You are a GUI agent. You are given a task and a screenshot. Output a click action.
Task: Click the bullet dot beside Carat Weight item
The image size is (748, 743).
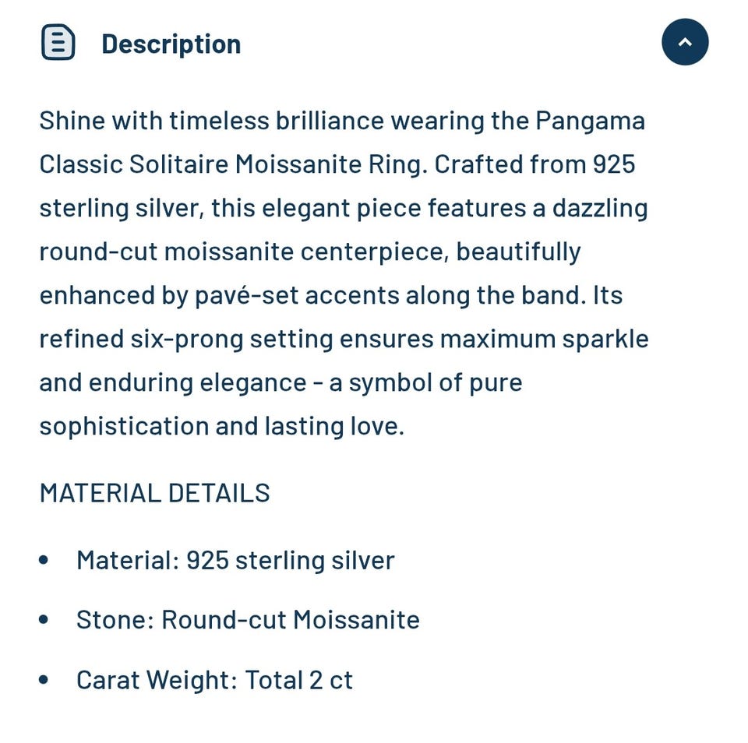coord(44,680)
